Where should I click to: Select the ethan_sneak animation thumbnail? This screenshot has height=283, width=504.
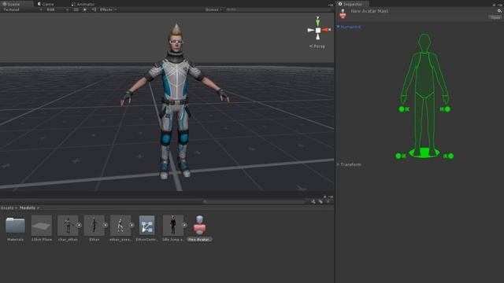(120, 226)
